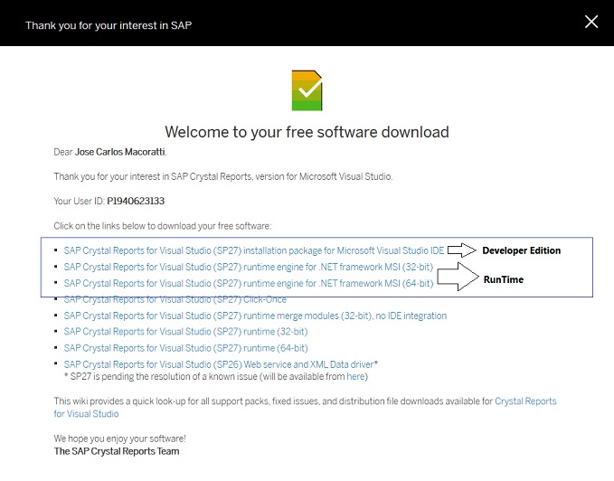Follow the 'here' link about SP27
Screen dimensions: 614x481
(355, 376)
